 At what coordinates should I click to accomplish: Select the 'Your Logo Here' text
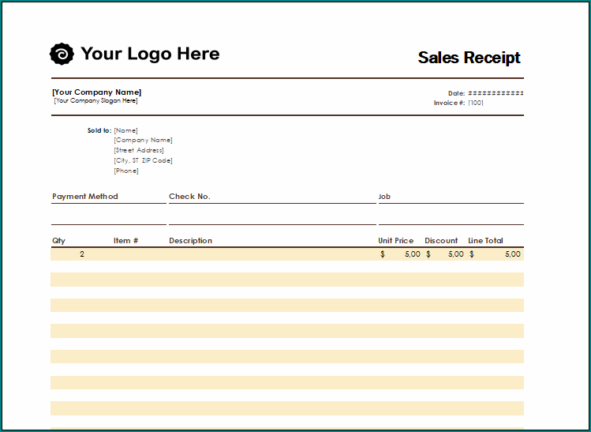150,54
